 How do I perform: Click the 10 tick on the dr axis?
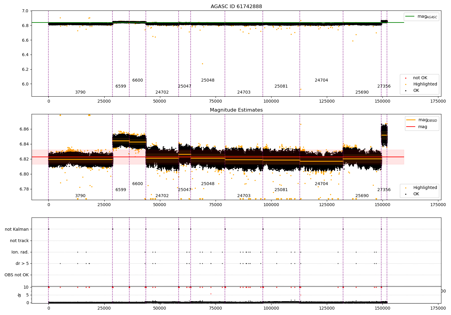[26, 287]
